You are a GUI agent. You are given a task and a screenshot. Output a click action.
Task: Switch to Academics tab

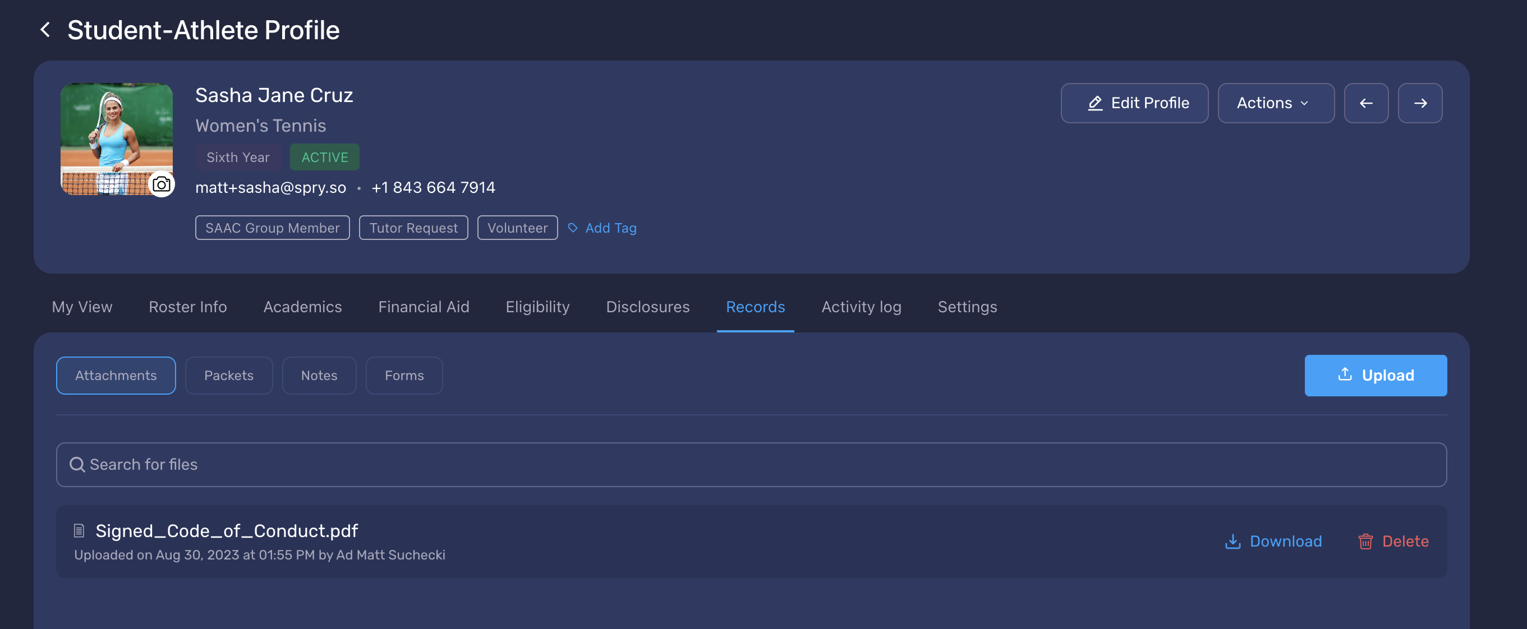point(302,307)
